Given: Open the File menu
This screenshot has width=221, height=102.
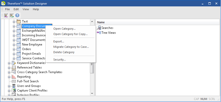Looking at the screenshot, I should (x=7, y=9).
